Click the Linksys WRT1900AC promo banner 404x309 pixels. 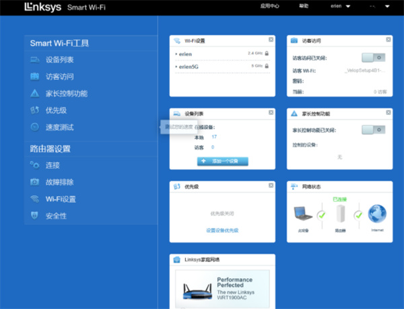pos(222,289)
